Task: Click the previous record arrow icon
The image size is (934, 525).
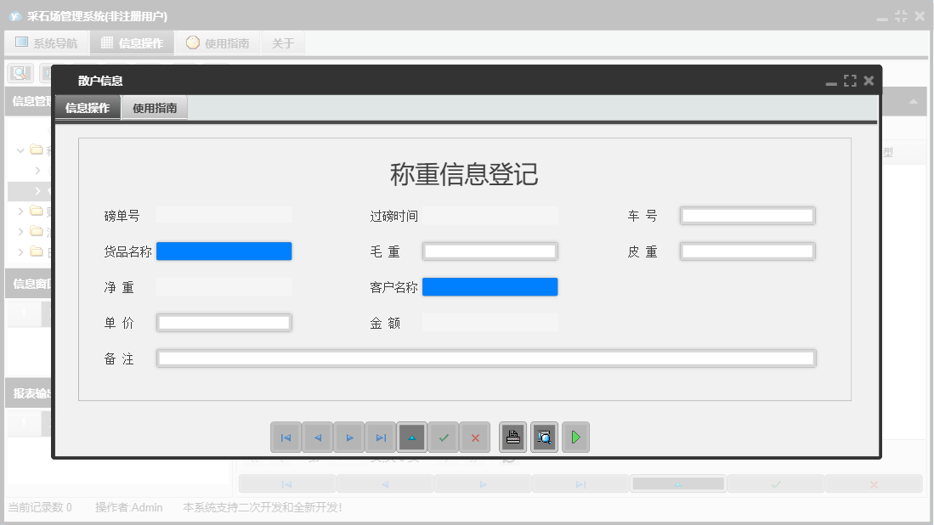Action: (318, 437)
